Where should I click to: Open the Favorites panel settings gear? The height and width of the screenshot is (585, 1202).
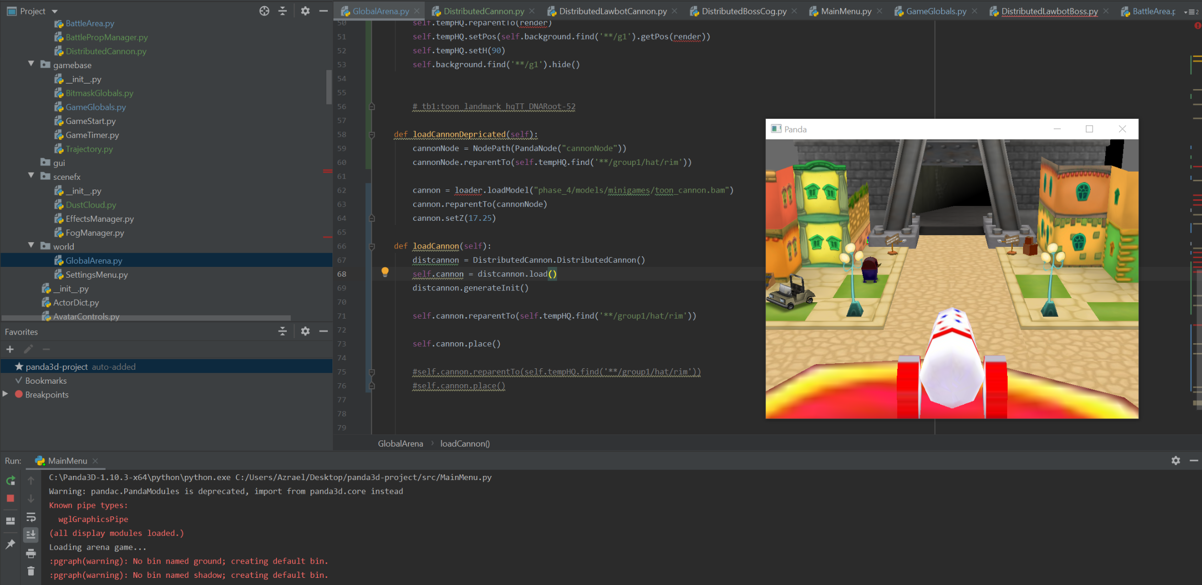click(305, 331)
